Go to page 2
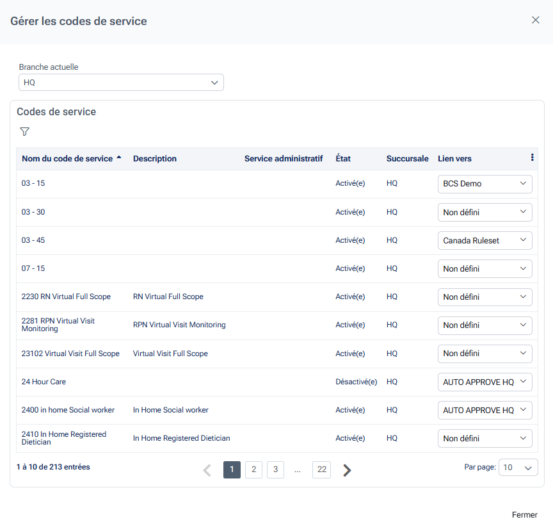Viewport: 553px width, 531px height. [253, 470]
